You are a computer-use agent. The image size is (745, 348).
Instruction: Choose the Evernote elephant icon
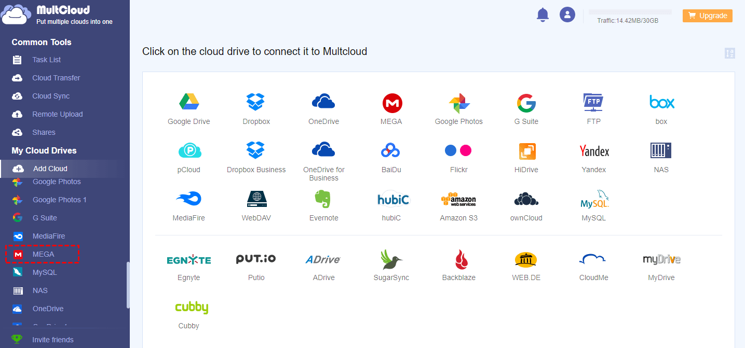pyautogui.click(x=323, y=199)
